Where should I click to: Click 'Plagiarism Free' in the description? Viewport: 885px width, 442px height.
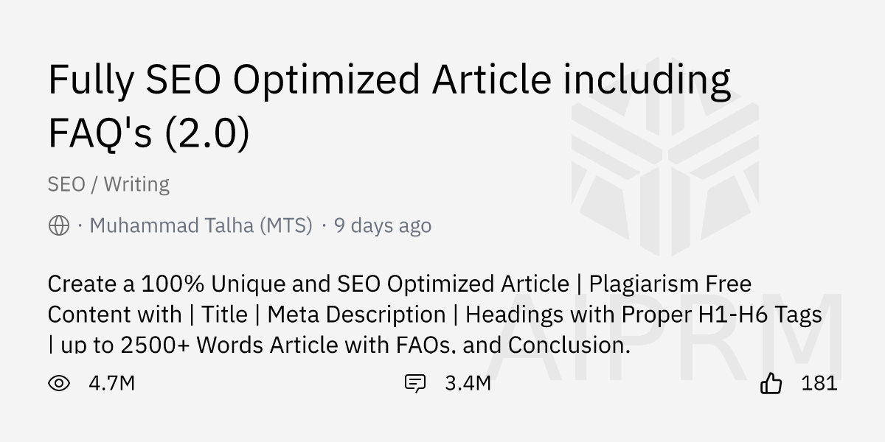(x=670, y=284)
